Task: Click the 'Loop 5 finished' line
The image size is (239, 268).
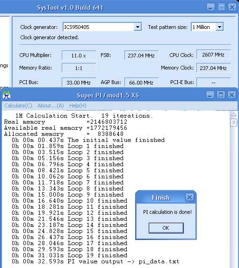Action: [68, 170]
